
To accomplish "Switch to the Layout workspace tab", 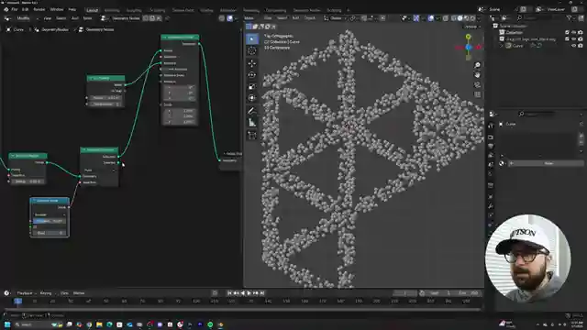I will pyautogui.click(x=92, y=10).
